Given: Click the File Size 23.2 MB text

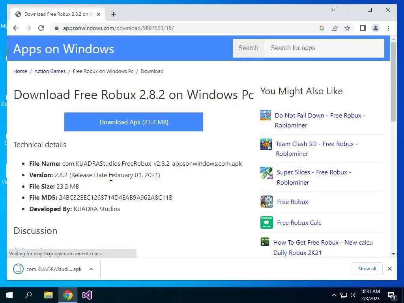Looking at the screenshot, I should (x=54, y=186).
